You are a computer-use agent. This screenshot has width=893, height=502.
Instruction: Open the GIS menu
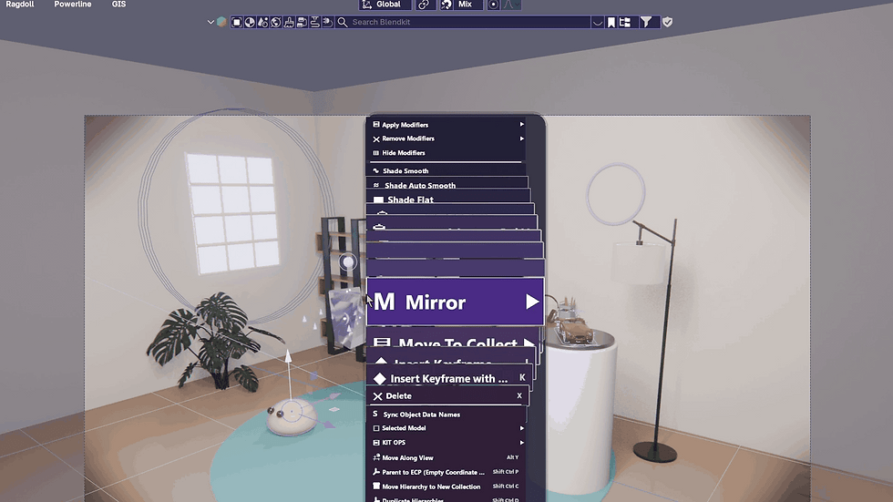tap(118, 4)
